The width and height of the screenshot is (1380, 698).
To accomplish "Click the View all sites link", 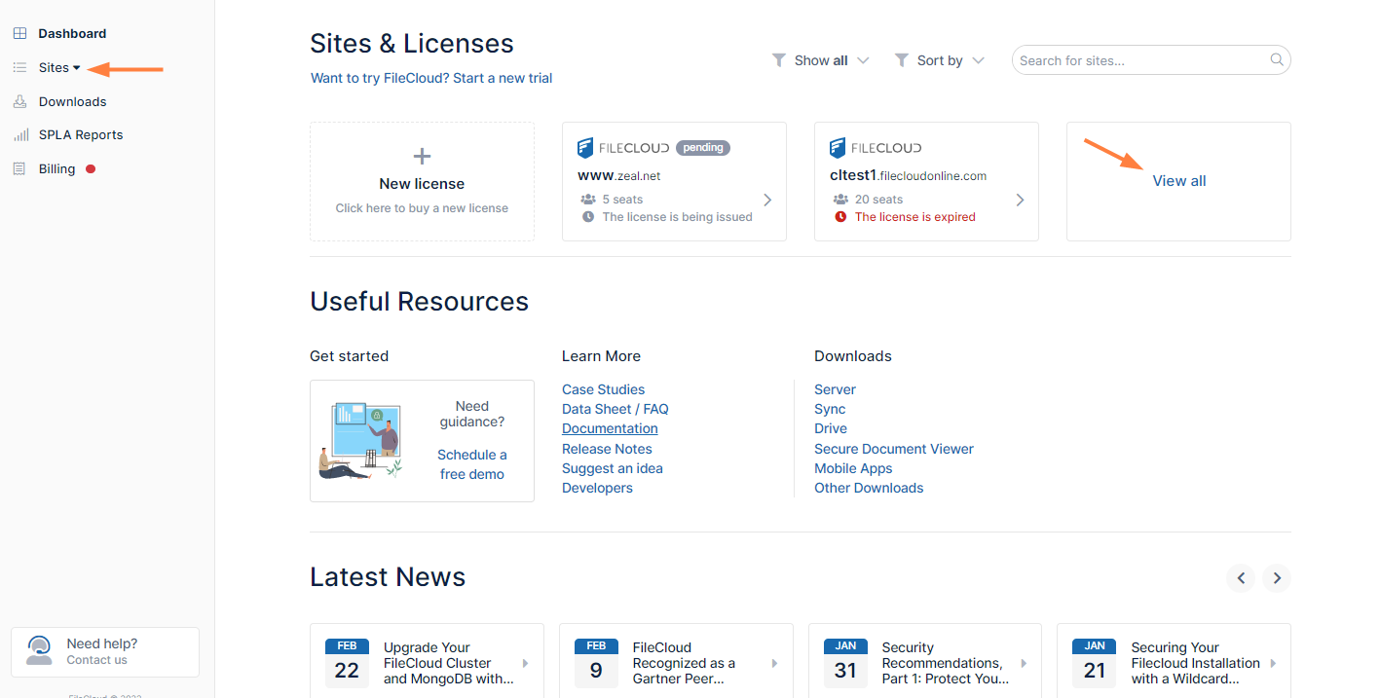I will 1178,181.
